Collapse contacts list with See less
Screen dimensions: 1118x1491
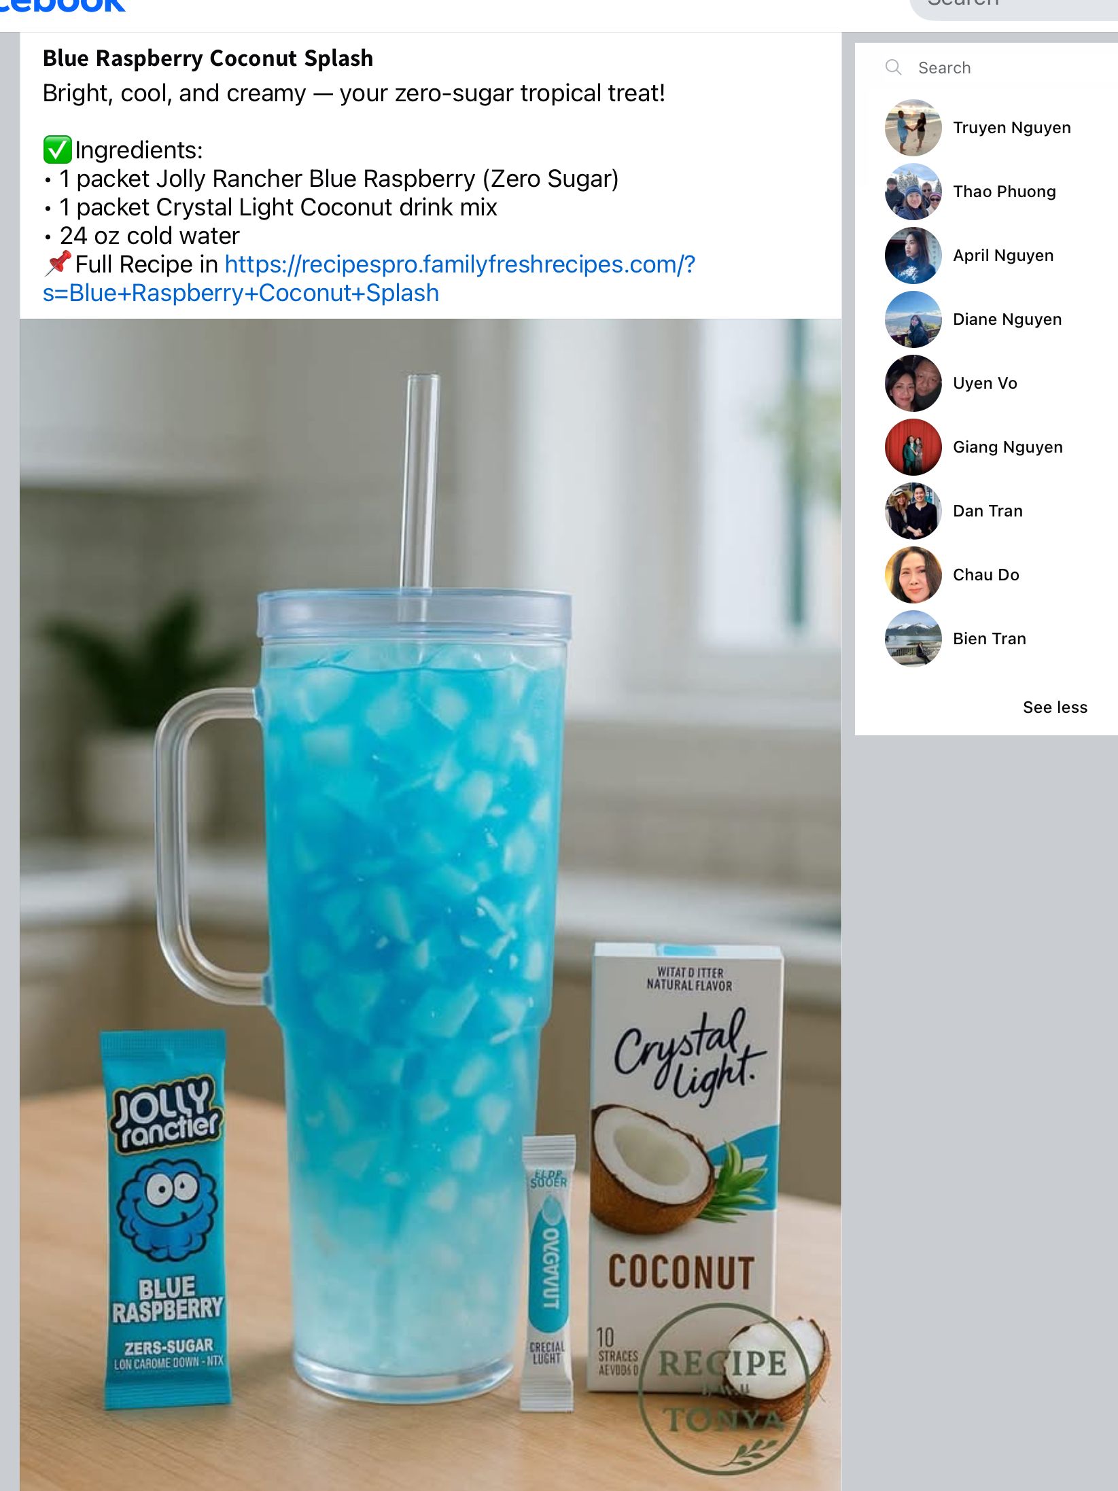(x=1055, y=707)
